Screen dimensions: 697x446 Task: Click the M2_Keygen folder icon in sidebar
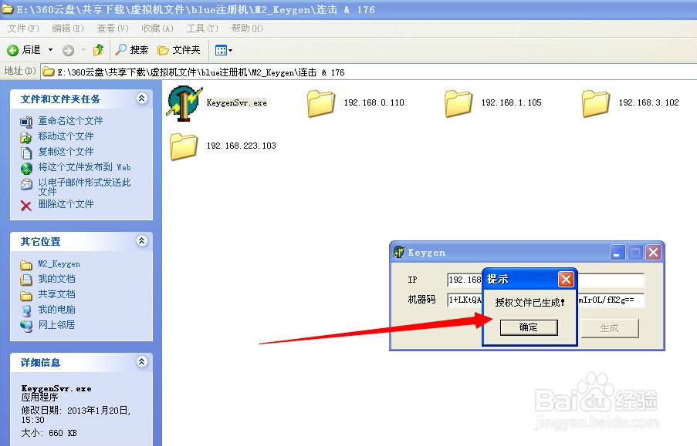(x=26, y=266)
